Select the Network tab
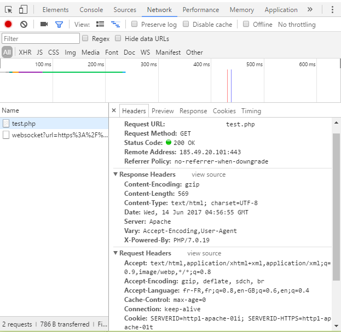 (x=159, y=10)
